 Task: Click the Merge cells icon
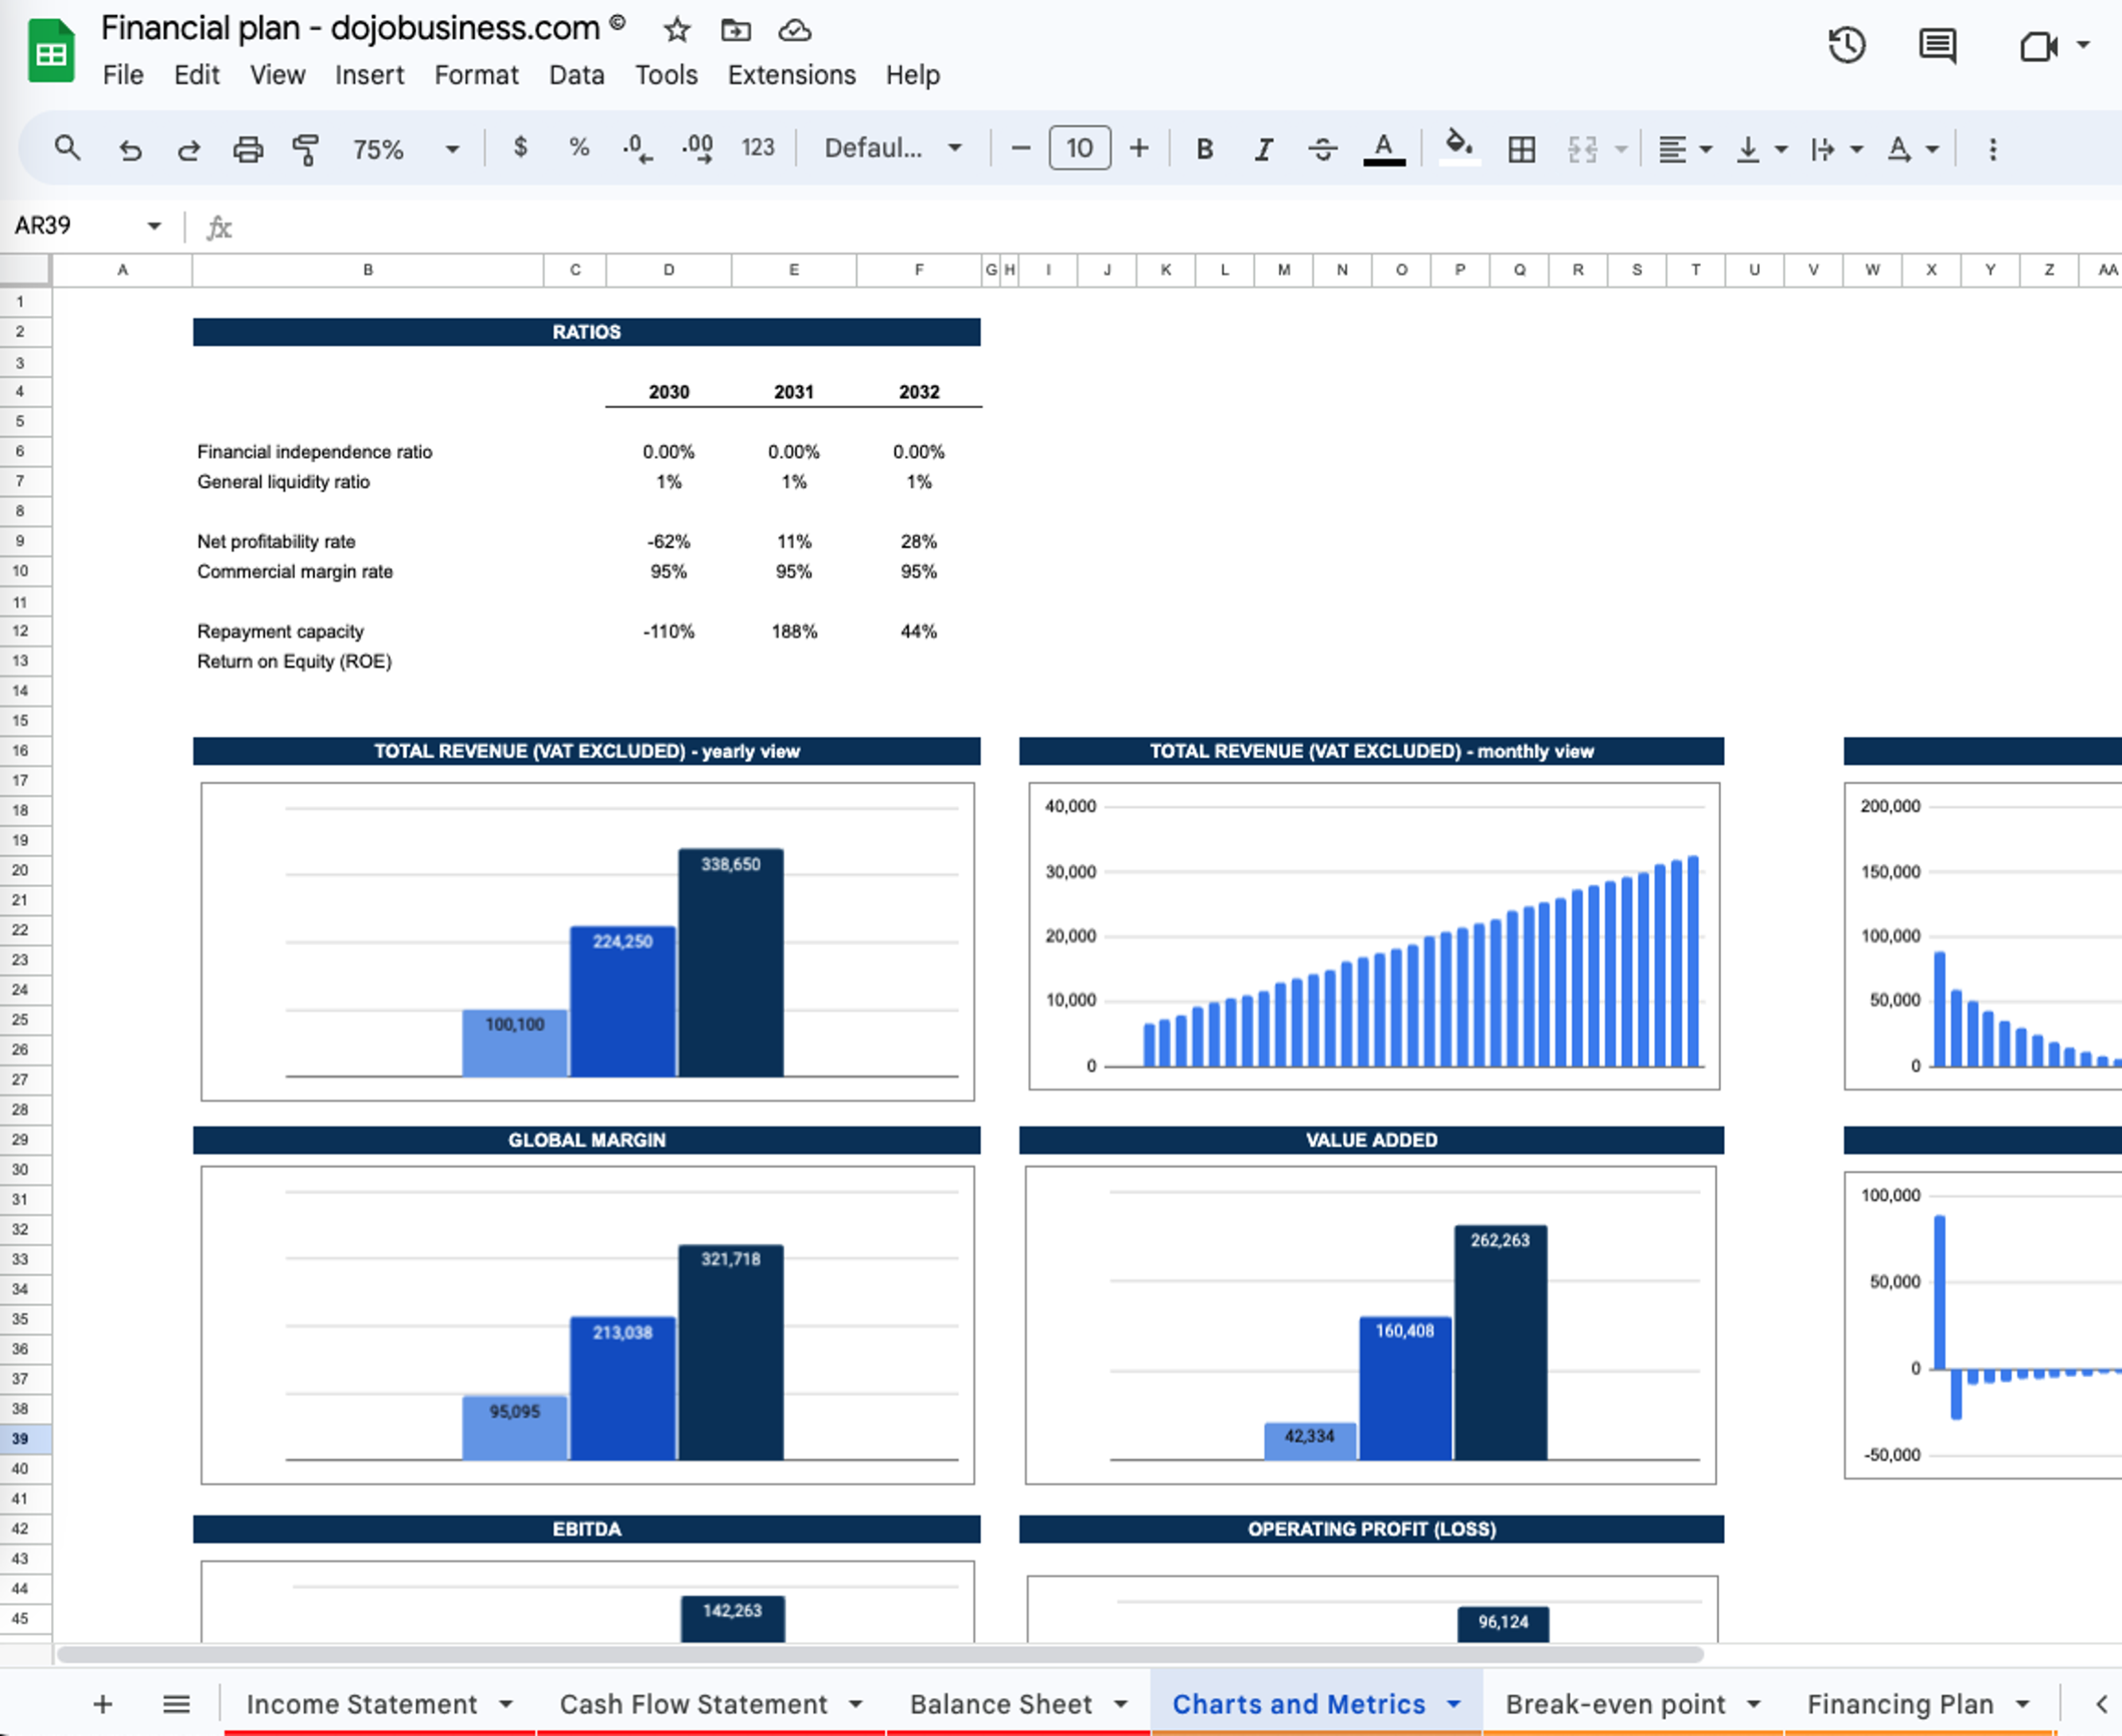click(x=1583, y=148)
